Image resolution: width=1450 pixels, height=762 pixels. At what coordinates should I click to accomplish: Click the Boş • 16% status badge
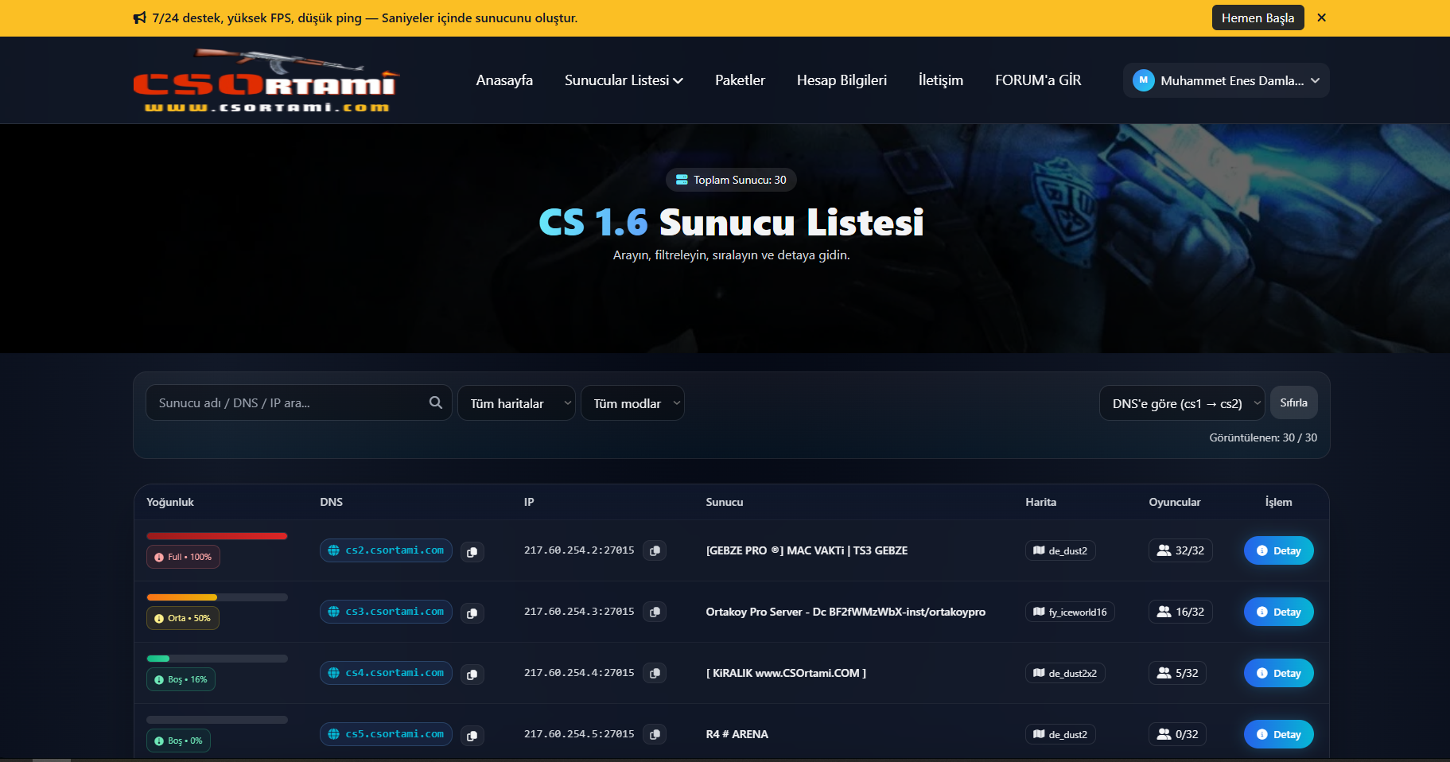click(181, 679)
